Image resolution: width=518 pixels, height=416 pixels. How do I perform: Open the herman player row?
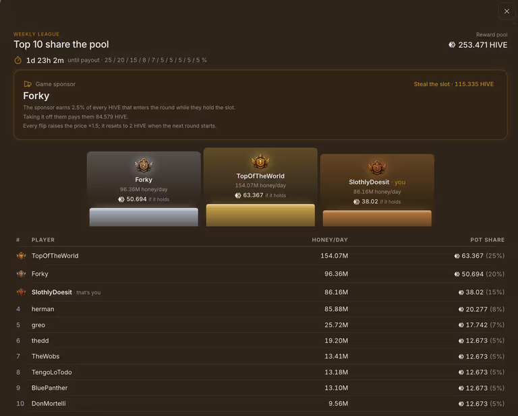260,309
